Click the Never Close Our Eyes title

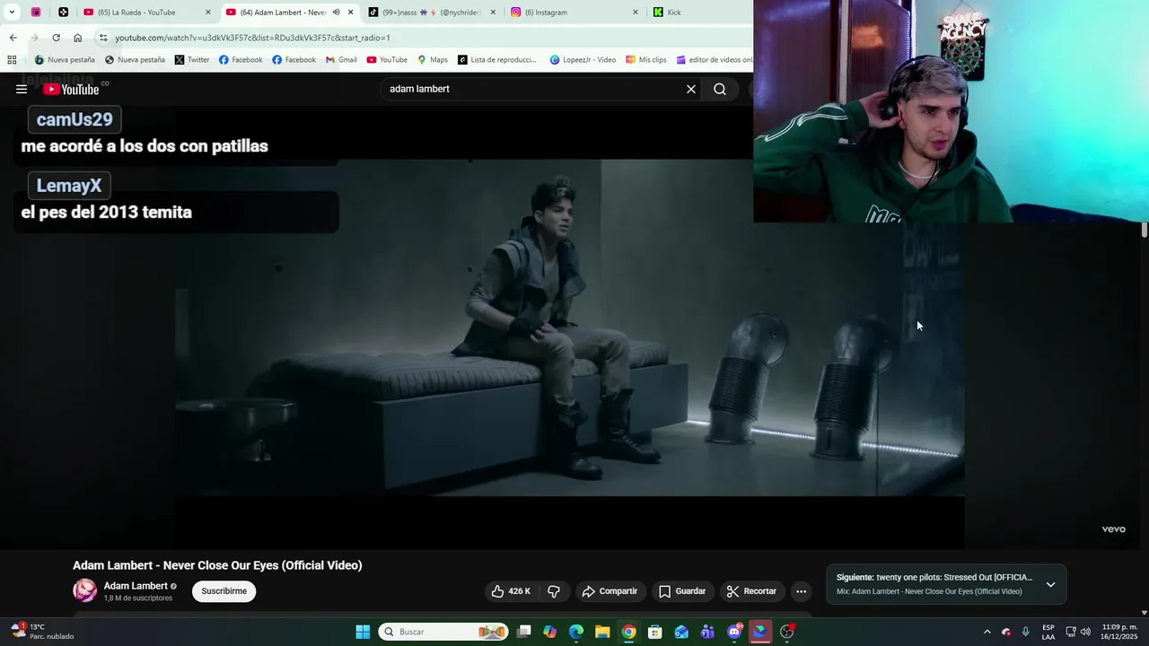pyautogui.click(x=217, y=565)
